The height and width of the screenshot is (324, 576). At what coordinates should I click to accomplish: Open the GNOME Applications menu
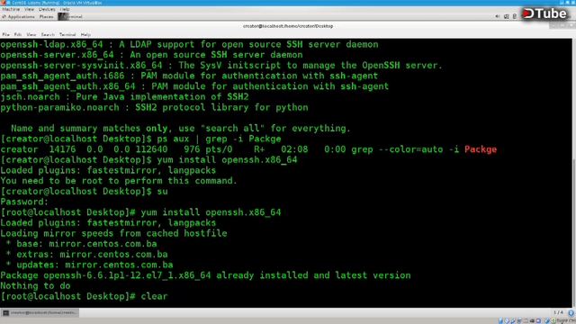(21, 16)
